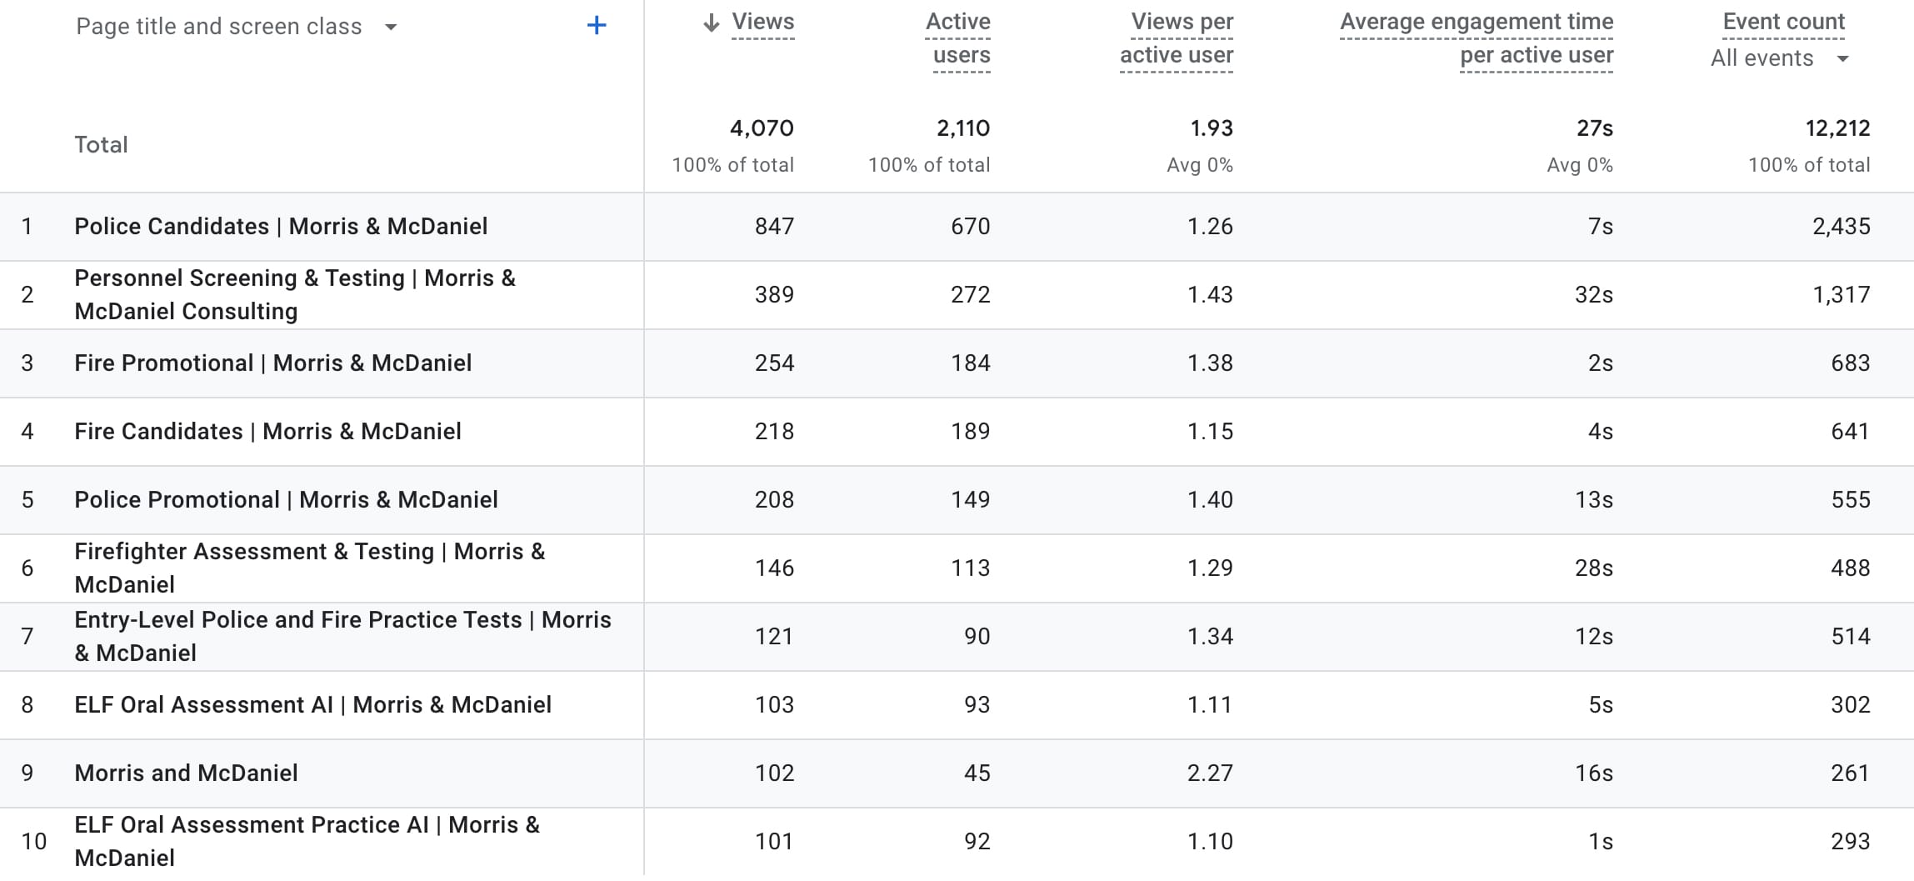Click ELF Oral Assessment Practice AI title

point(307,841)
